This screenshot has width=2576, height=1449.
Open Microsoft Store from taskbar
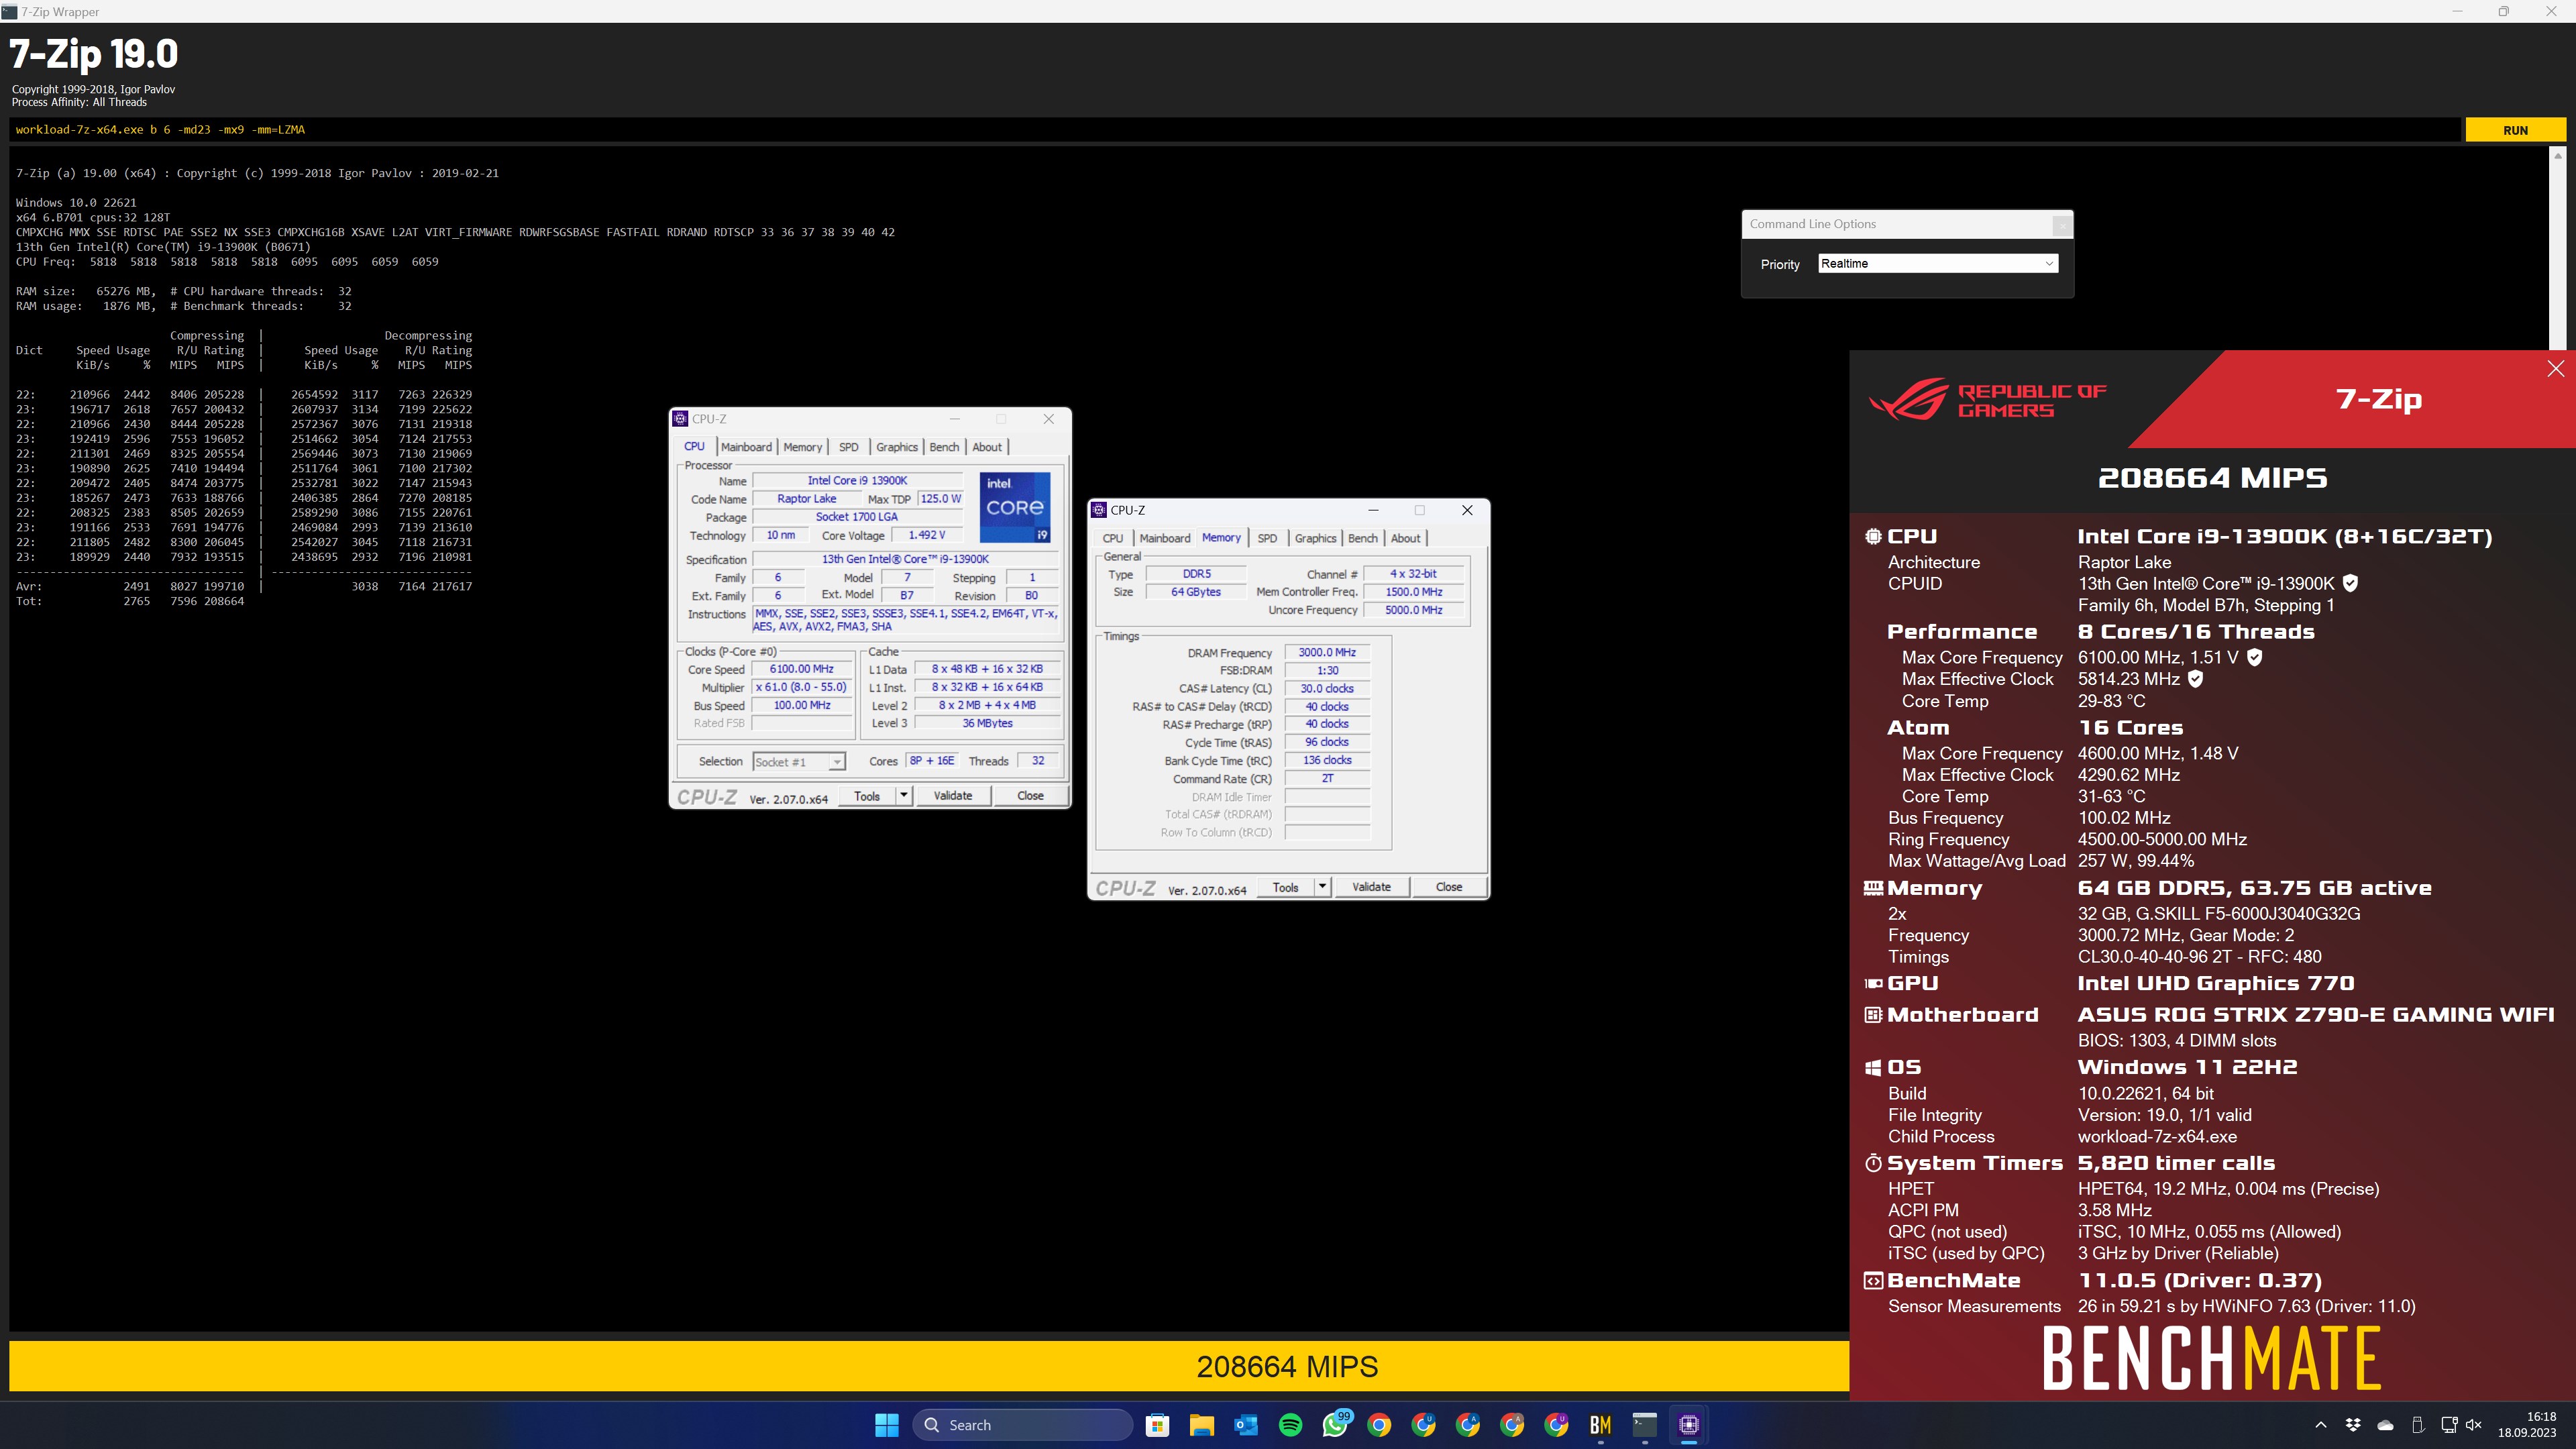click(1157, 1425)
